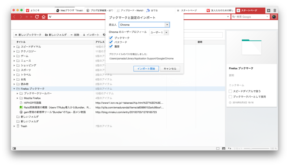Click インポート開始 button
The image size is (289, 166).
(x=146, y=69)
